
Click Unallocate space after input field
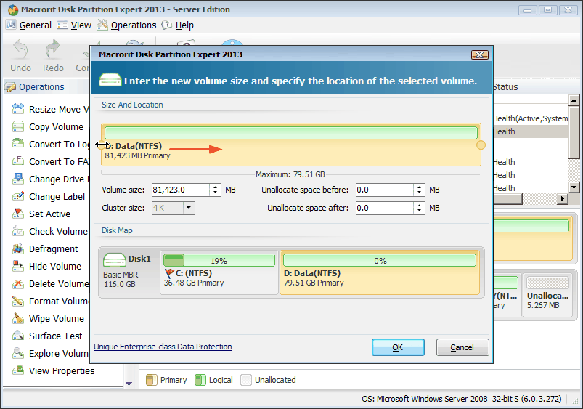(385, 208)
